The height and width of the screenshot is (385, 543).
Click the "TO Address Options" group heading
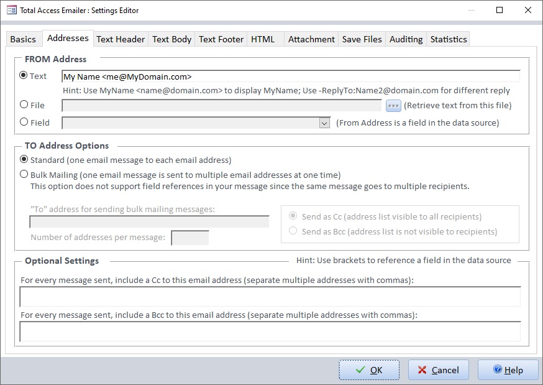[x=67, y=146]
